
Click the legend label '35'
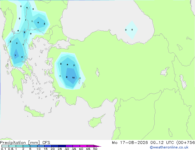point(74,149)
